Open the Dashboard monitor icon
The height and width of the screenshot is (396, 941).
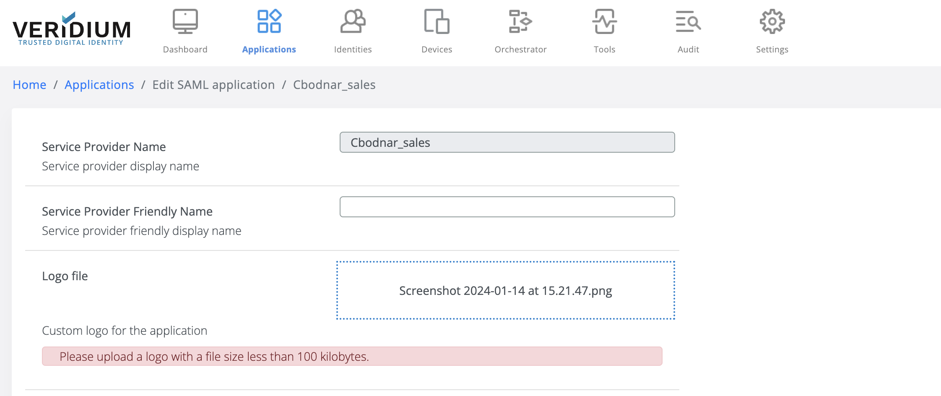(x=185, y=22)
